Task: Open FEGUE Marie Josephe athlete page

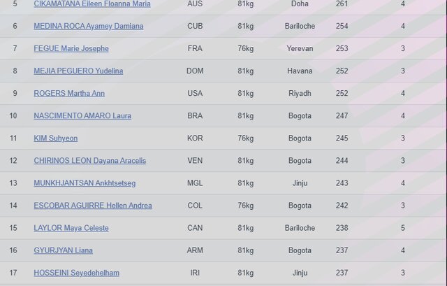Action: point(71,49)
